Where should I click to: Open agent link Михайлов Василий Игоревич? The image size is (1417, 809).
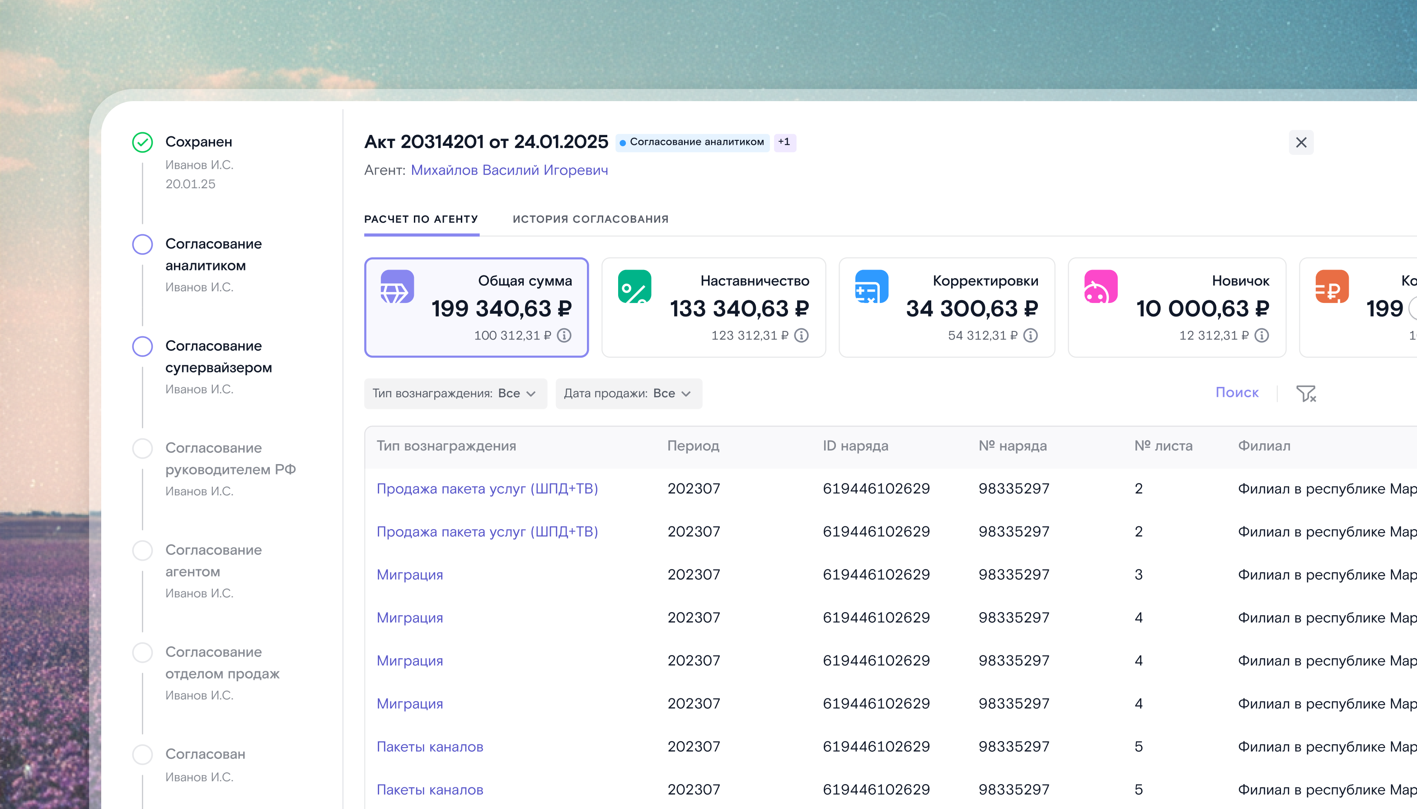(509, 170)
